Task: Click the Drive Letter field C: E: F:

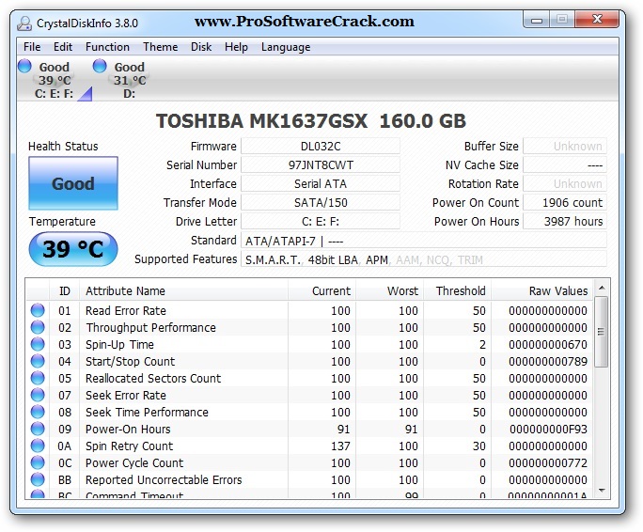Action: point(321,222)
